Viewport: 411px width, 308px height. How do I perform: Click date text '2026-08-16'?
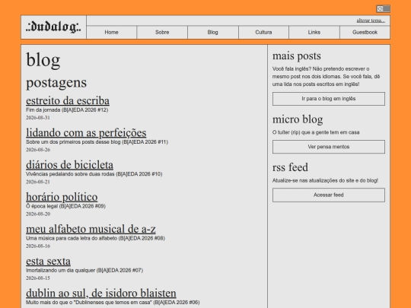38,246
